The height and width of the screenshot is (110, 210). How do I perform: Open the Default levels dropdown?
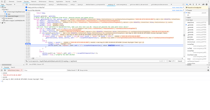72,70
